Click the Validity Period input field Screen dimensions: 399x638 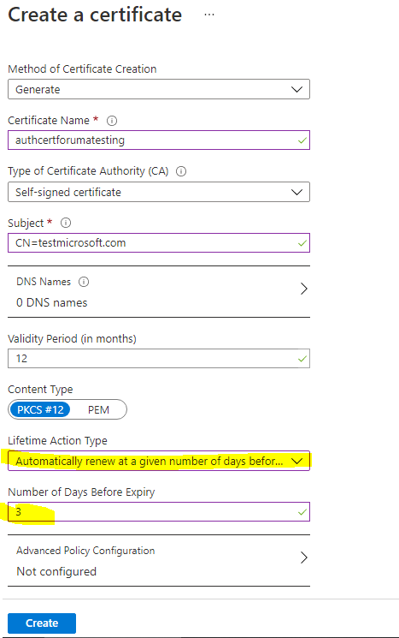tap(159, 359)
